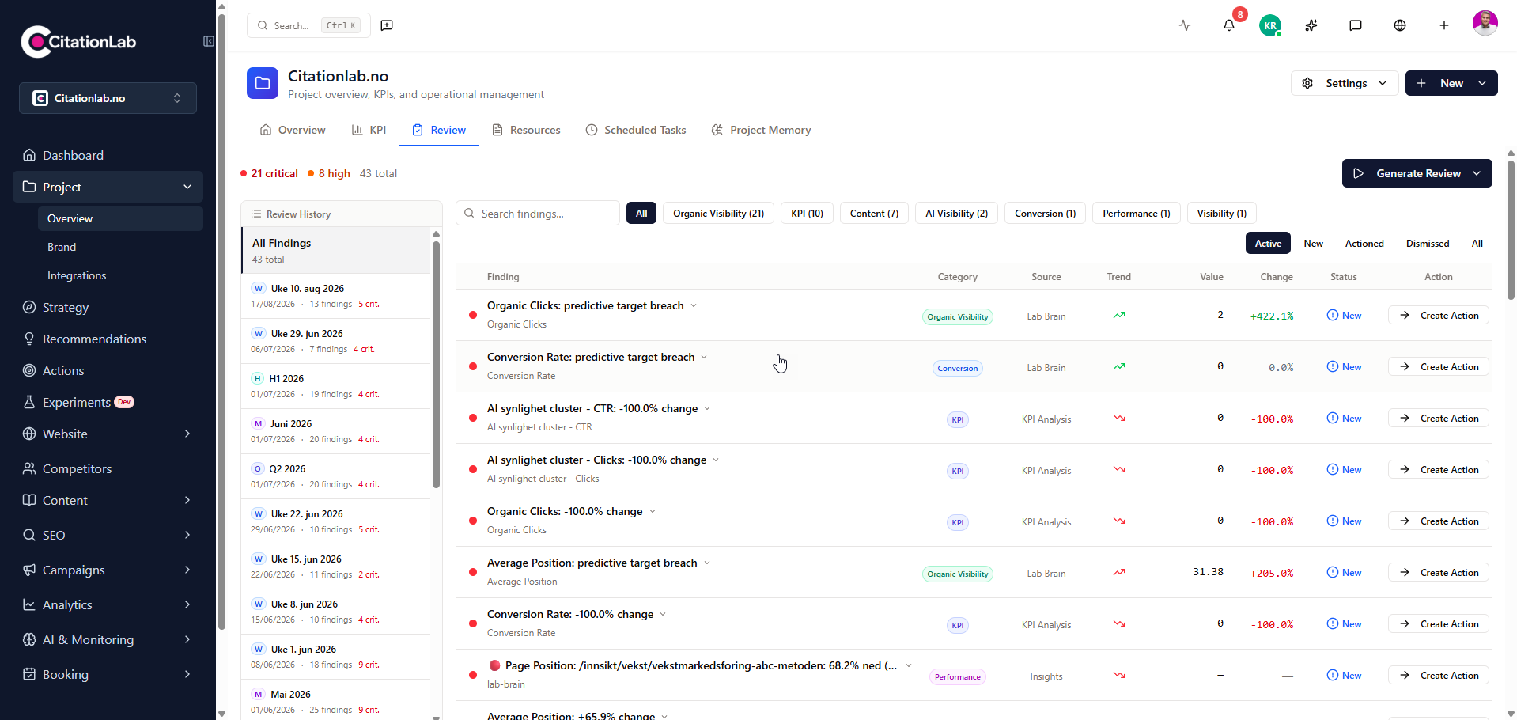Click the findings table vertical scrollbar
This screenshot has height=720, width=1517.
pos(1511,229)
